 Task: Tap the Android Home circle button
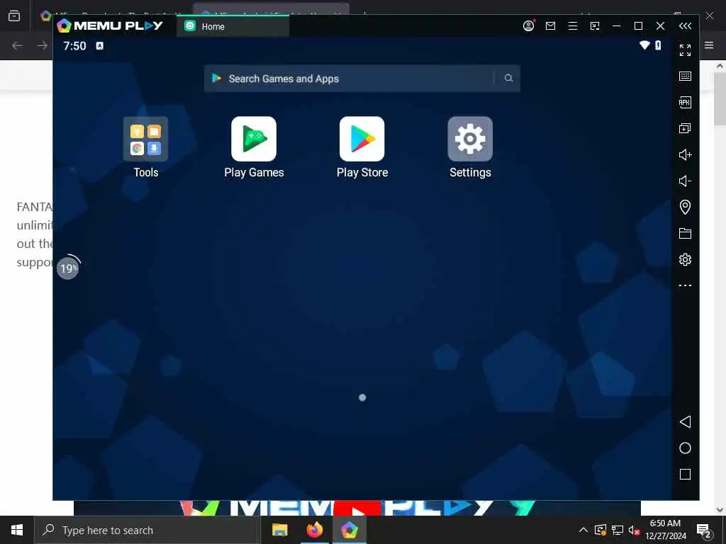tap(686, 448)
